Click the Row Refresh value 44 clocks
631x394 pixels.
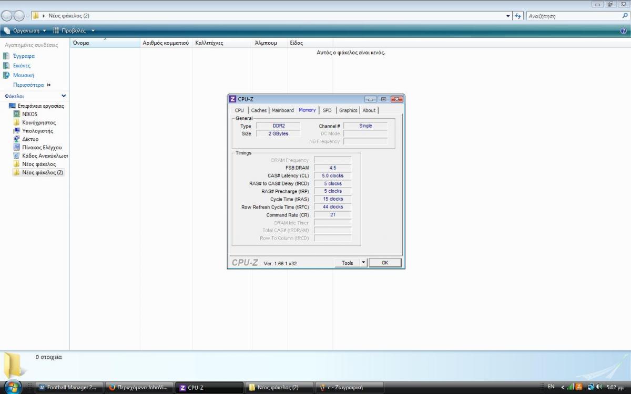(333, 207)
